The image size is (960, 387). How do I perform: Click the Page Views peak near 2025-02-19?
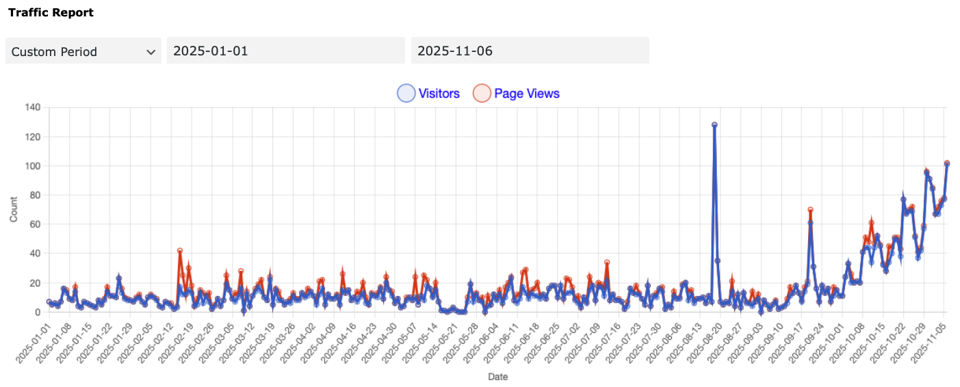179,251
